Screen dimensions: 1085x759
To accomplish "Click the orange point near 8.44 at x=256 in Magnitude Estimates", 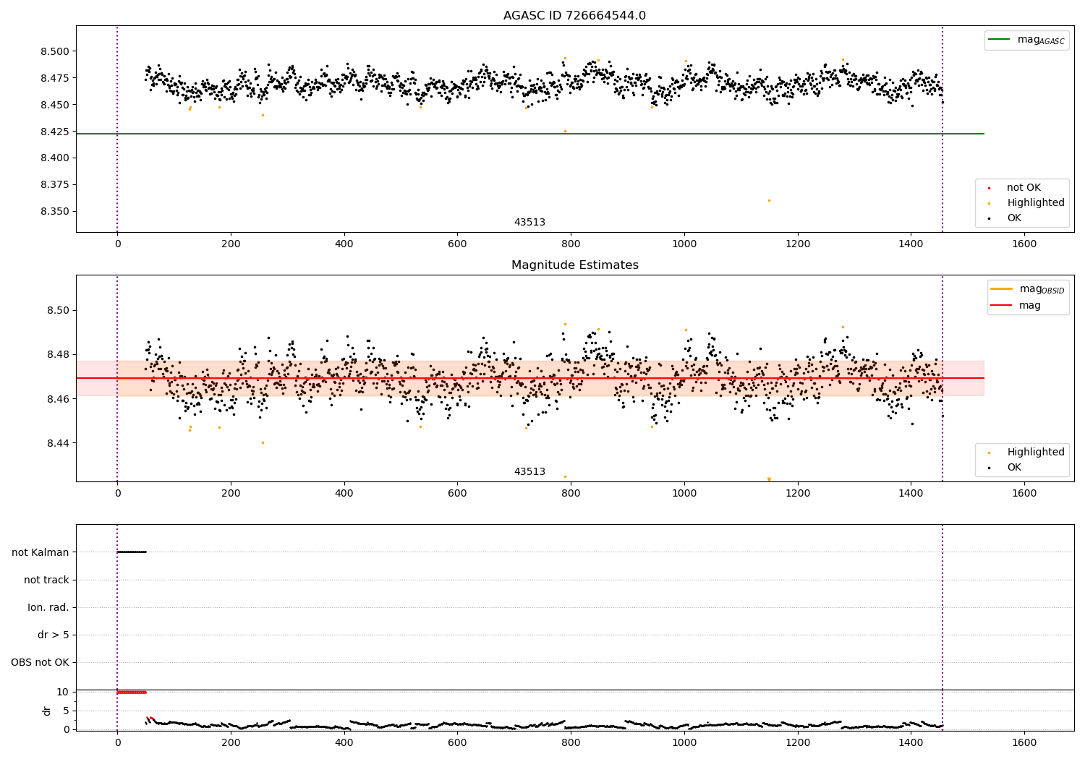I will 263,442.
